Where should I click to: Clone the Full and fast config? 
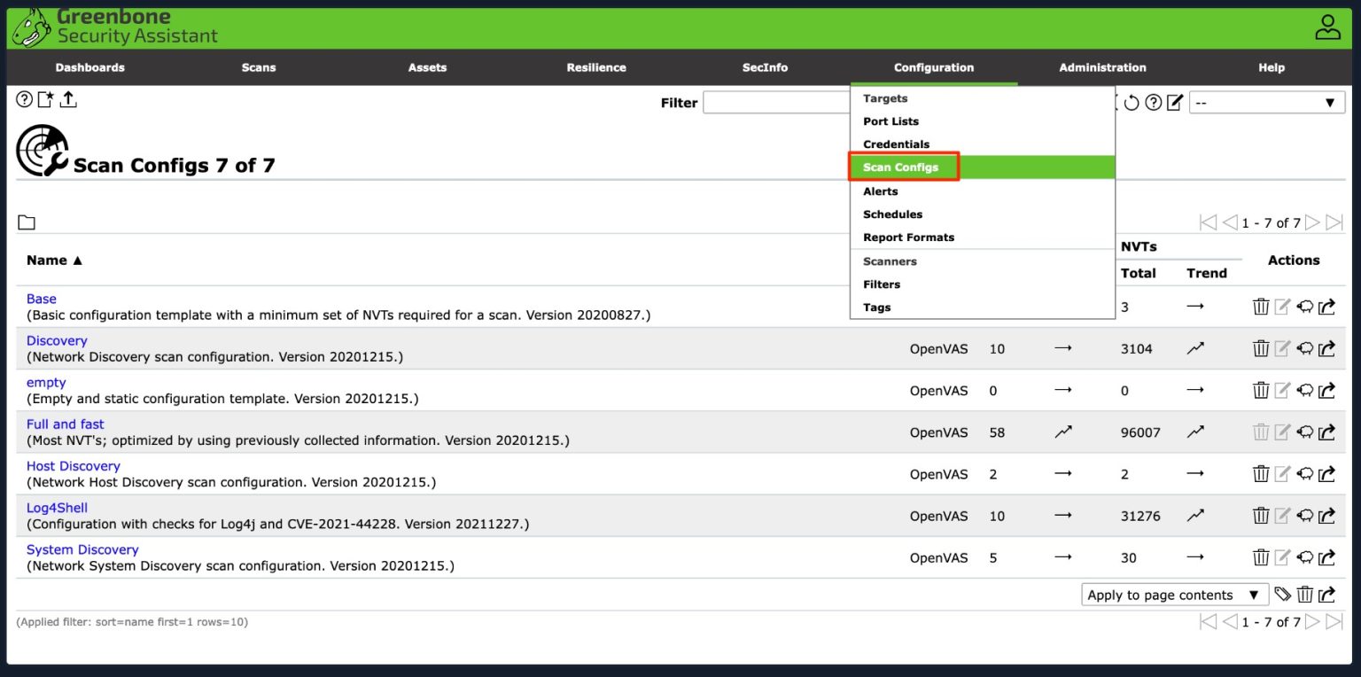click(x=1305, y=432)
